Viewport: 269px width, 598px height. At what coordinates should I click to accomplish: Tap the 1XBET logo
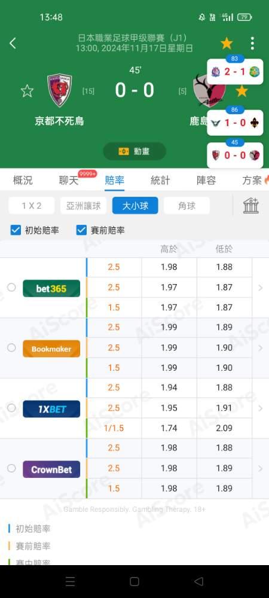(x=51, y=409)
